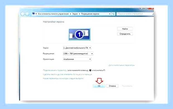Image resolution: width=173 pixels, height=109 pixels.
Task: Click the refresh button beside address bar
Action: tap(113, 14)
